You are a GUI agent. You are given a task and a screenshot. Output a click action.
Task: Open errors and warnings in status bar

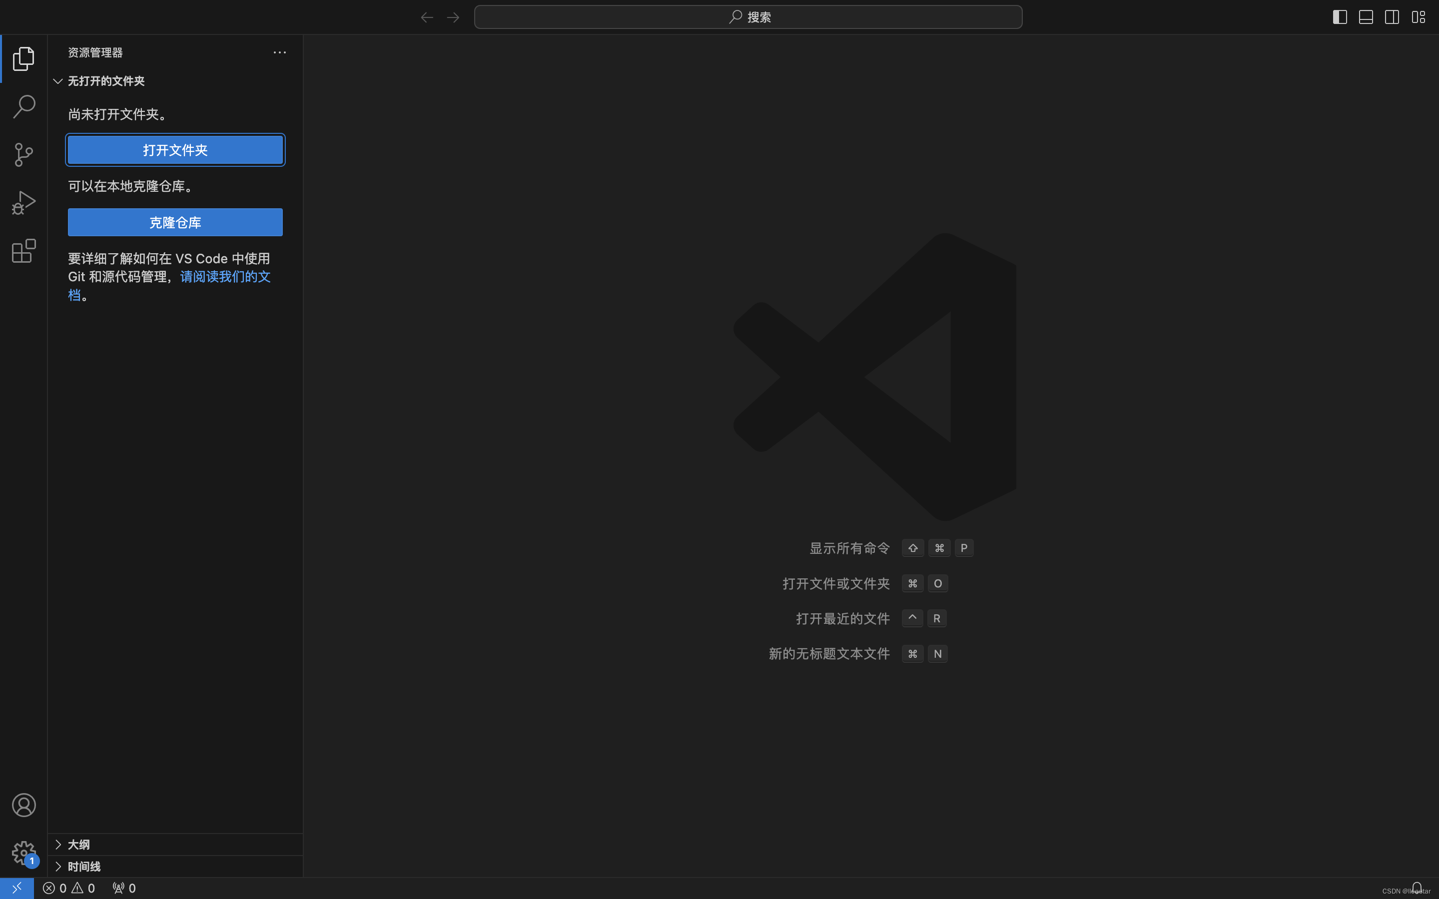69,888
